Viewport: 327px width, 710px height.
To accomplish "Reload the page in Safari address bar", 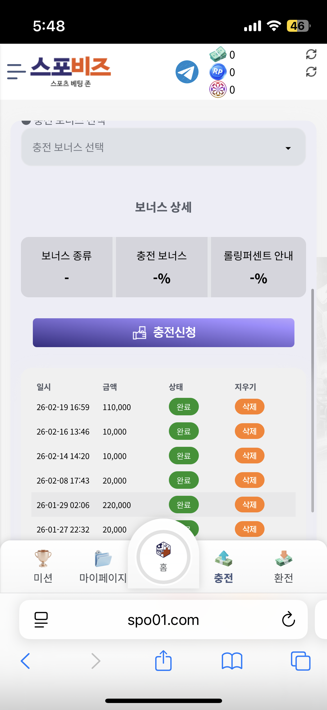I will [x=288, y=619].
